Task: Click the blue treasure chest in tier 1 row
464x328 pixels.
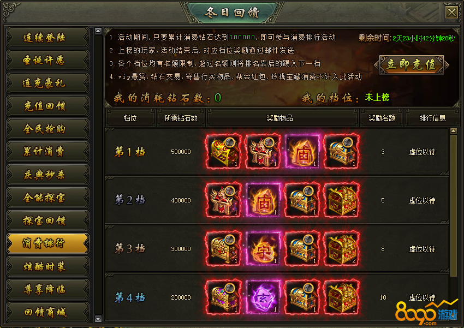Action: 342,151
